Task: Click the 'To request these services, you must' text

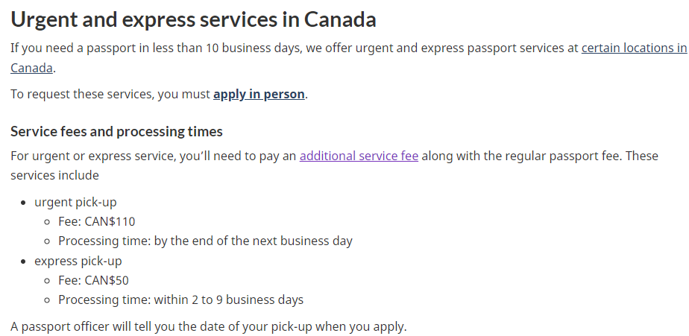Action: coord(110,95)
